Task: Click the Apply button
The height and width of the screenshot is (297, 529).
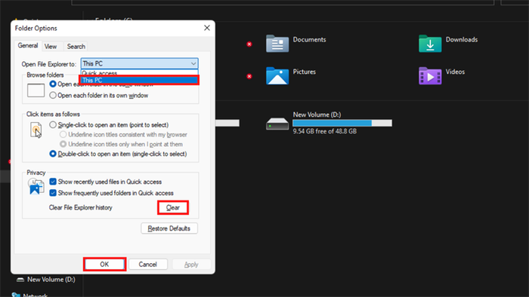Action: tap(191, 265)
